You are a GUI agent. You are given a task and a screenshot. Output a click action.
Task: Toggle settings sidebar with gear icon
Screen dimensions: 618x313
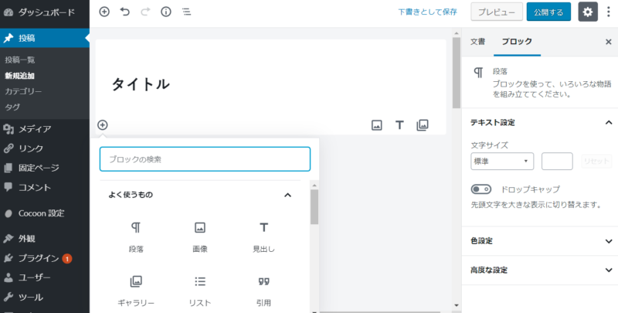(588, 12)
